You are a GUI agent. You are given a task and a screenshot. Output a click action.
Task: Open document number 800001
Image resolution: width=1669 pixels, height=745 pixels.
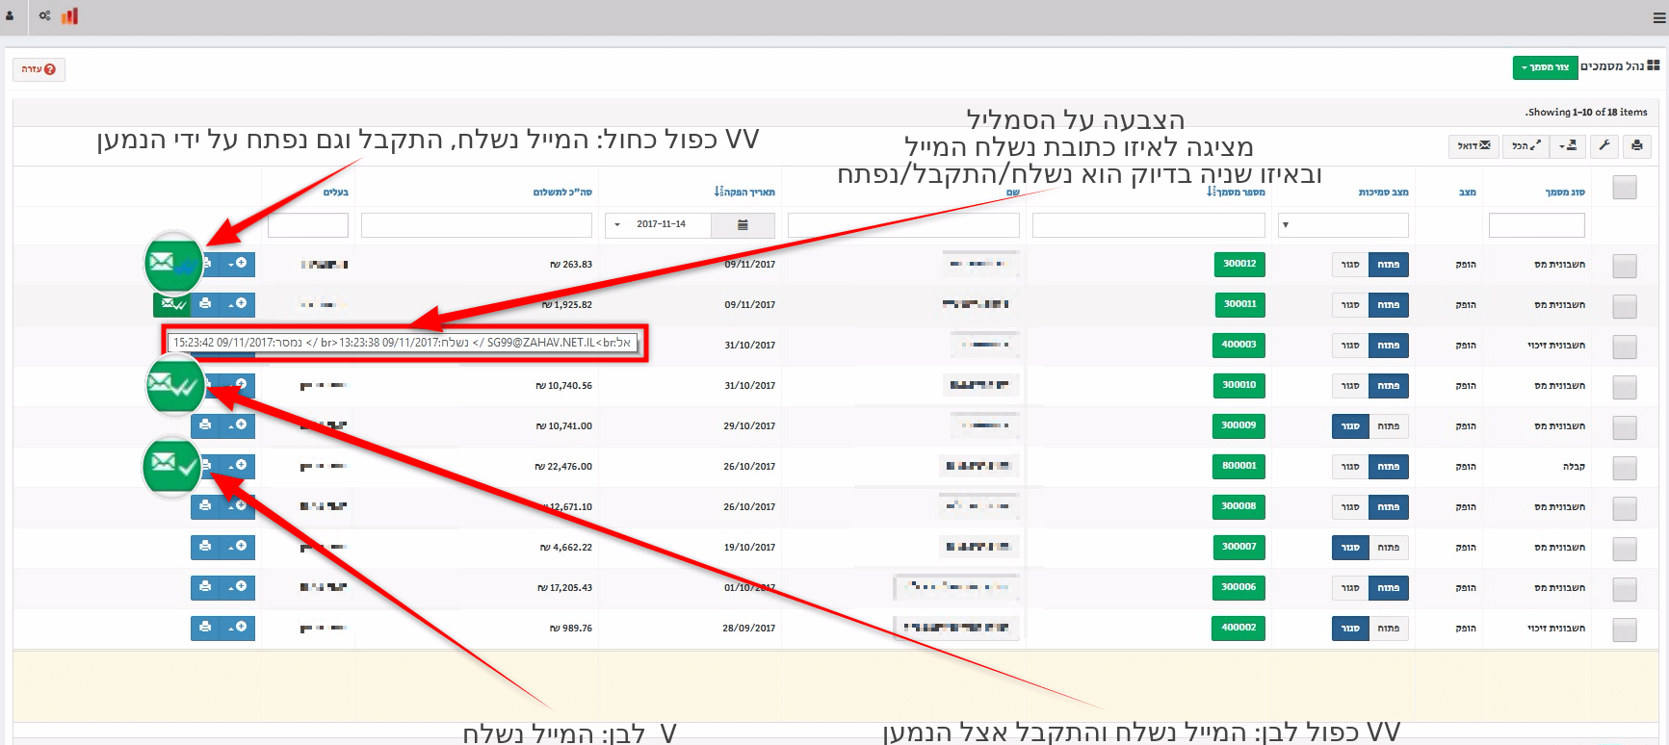click(1239, 466)
